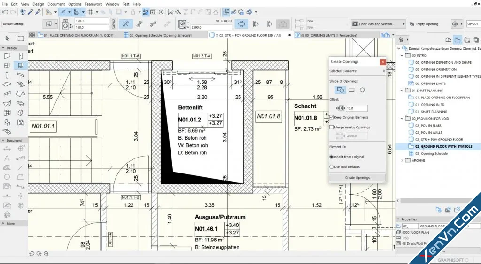Click the Undo arrow
Viewport: 481px width, 264px height.
point(5,12)
